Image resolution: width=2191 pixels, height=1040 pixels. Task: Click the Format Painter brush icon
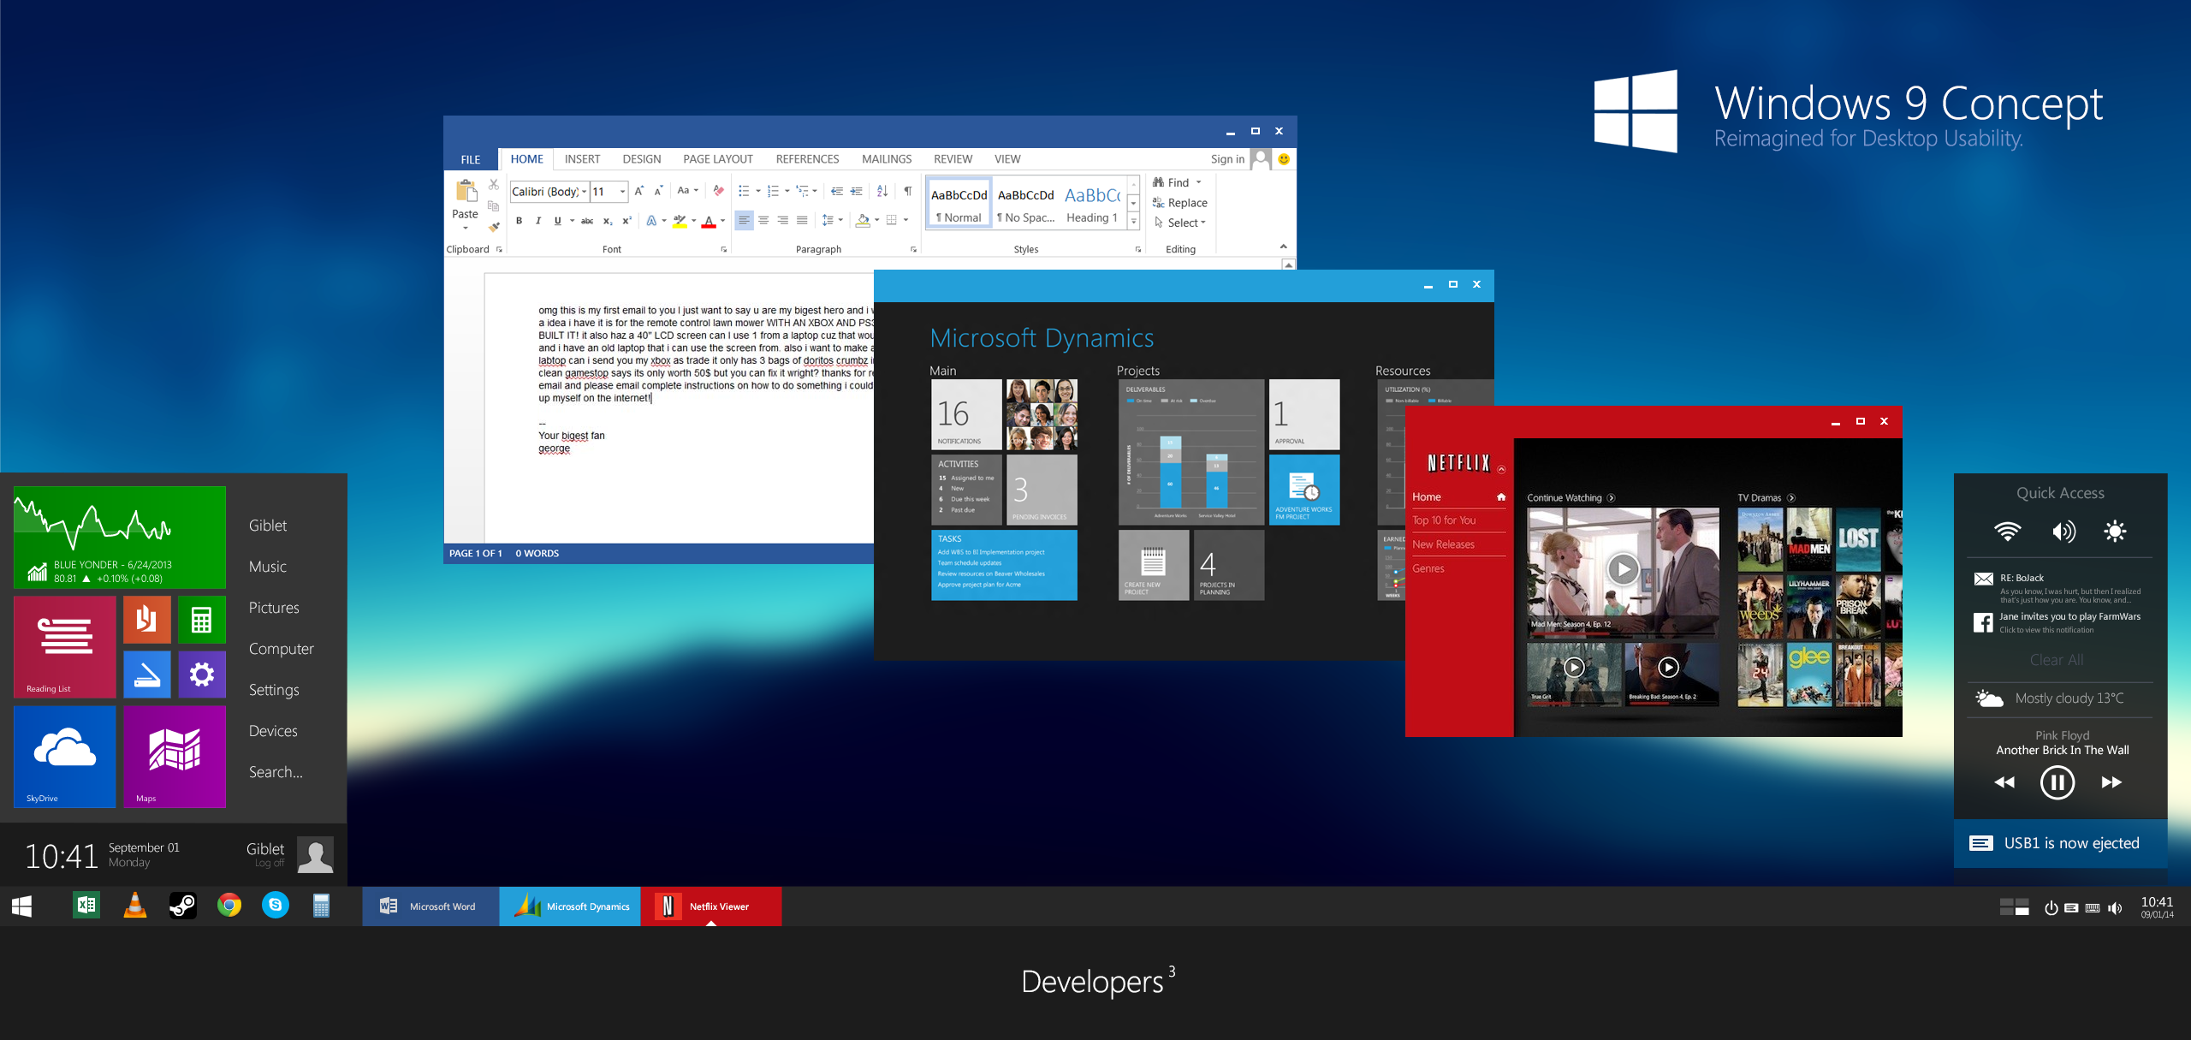pos(494,227)
